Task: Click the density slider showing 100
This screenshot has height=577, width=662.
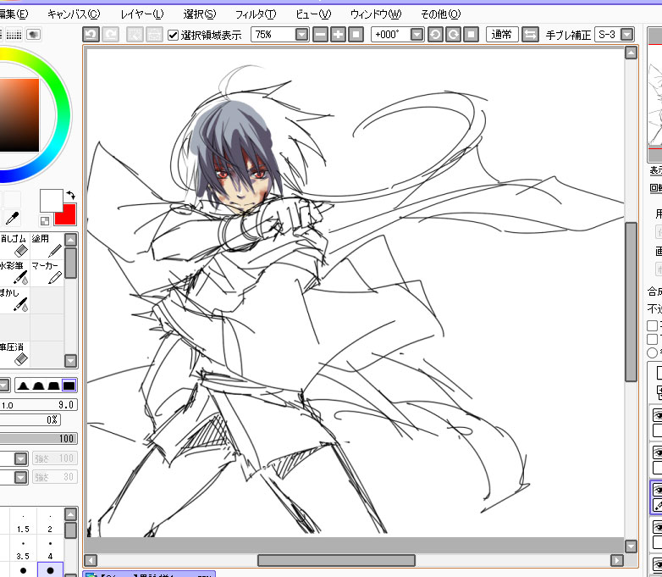Action: [38, 438]
